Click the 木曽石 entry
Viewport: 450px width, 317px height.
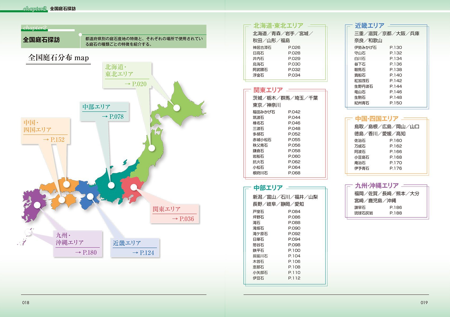[277, 262]
